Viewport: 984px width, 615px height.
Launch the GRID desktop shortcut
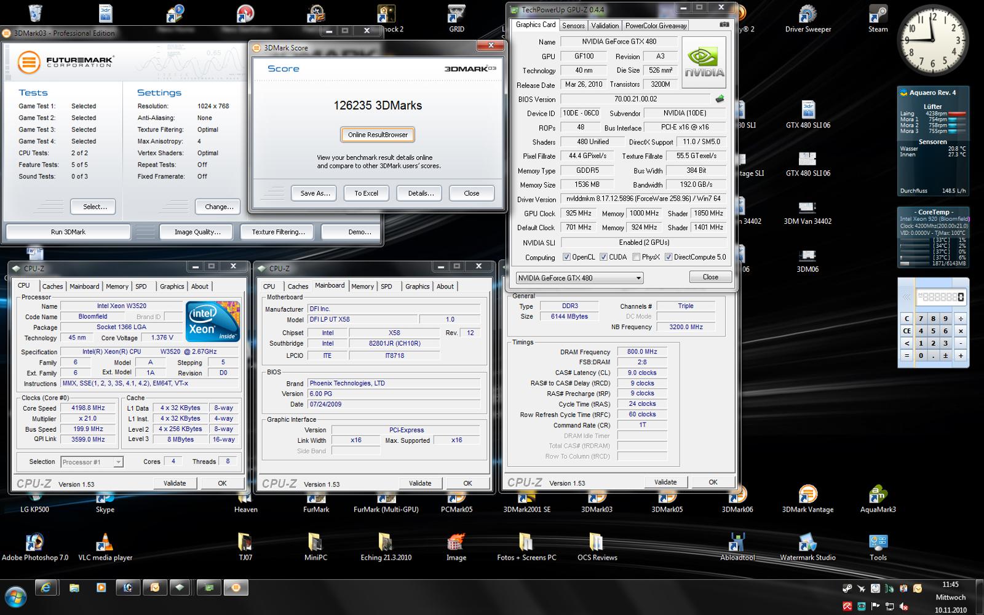pyautogui.click(x=456, y=17)
